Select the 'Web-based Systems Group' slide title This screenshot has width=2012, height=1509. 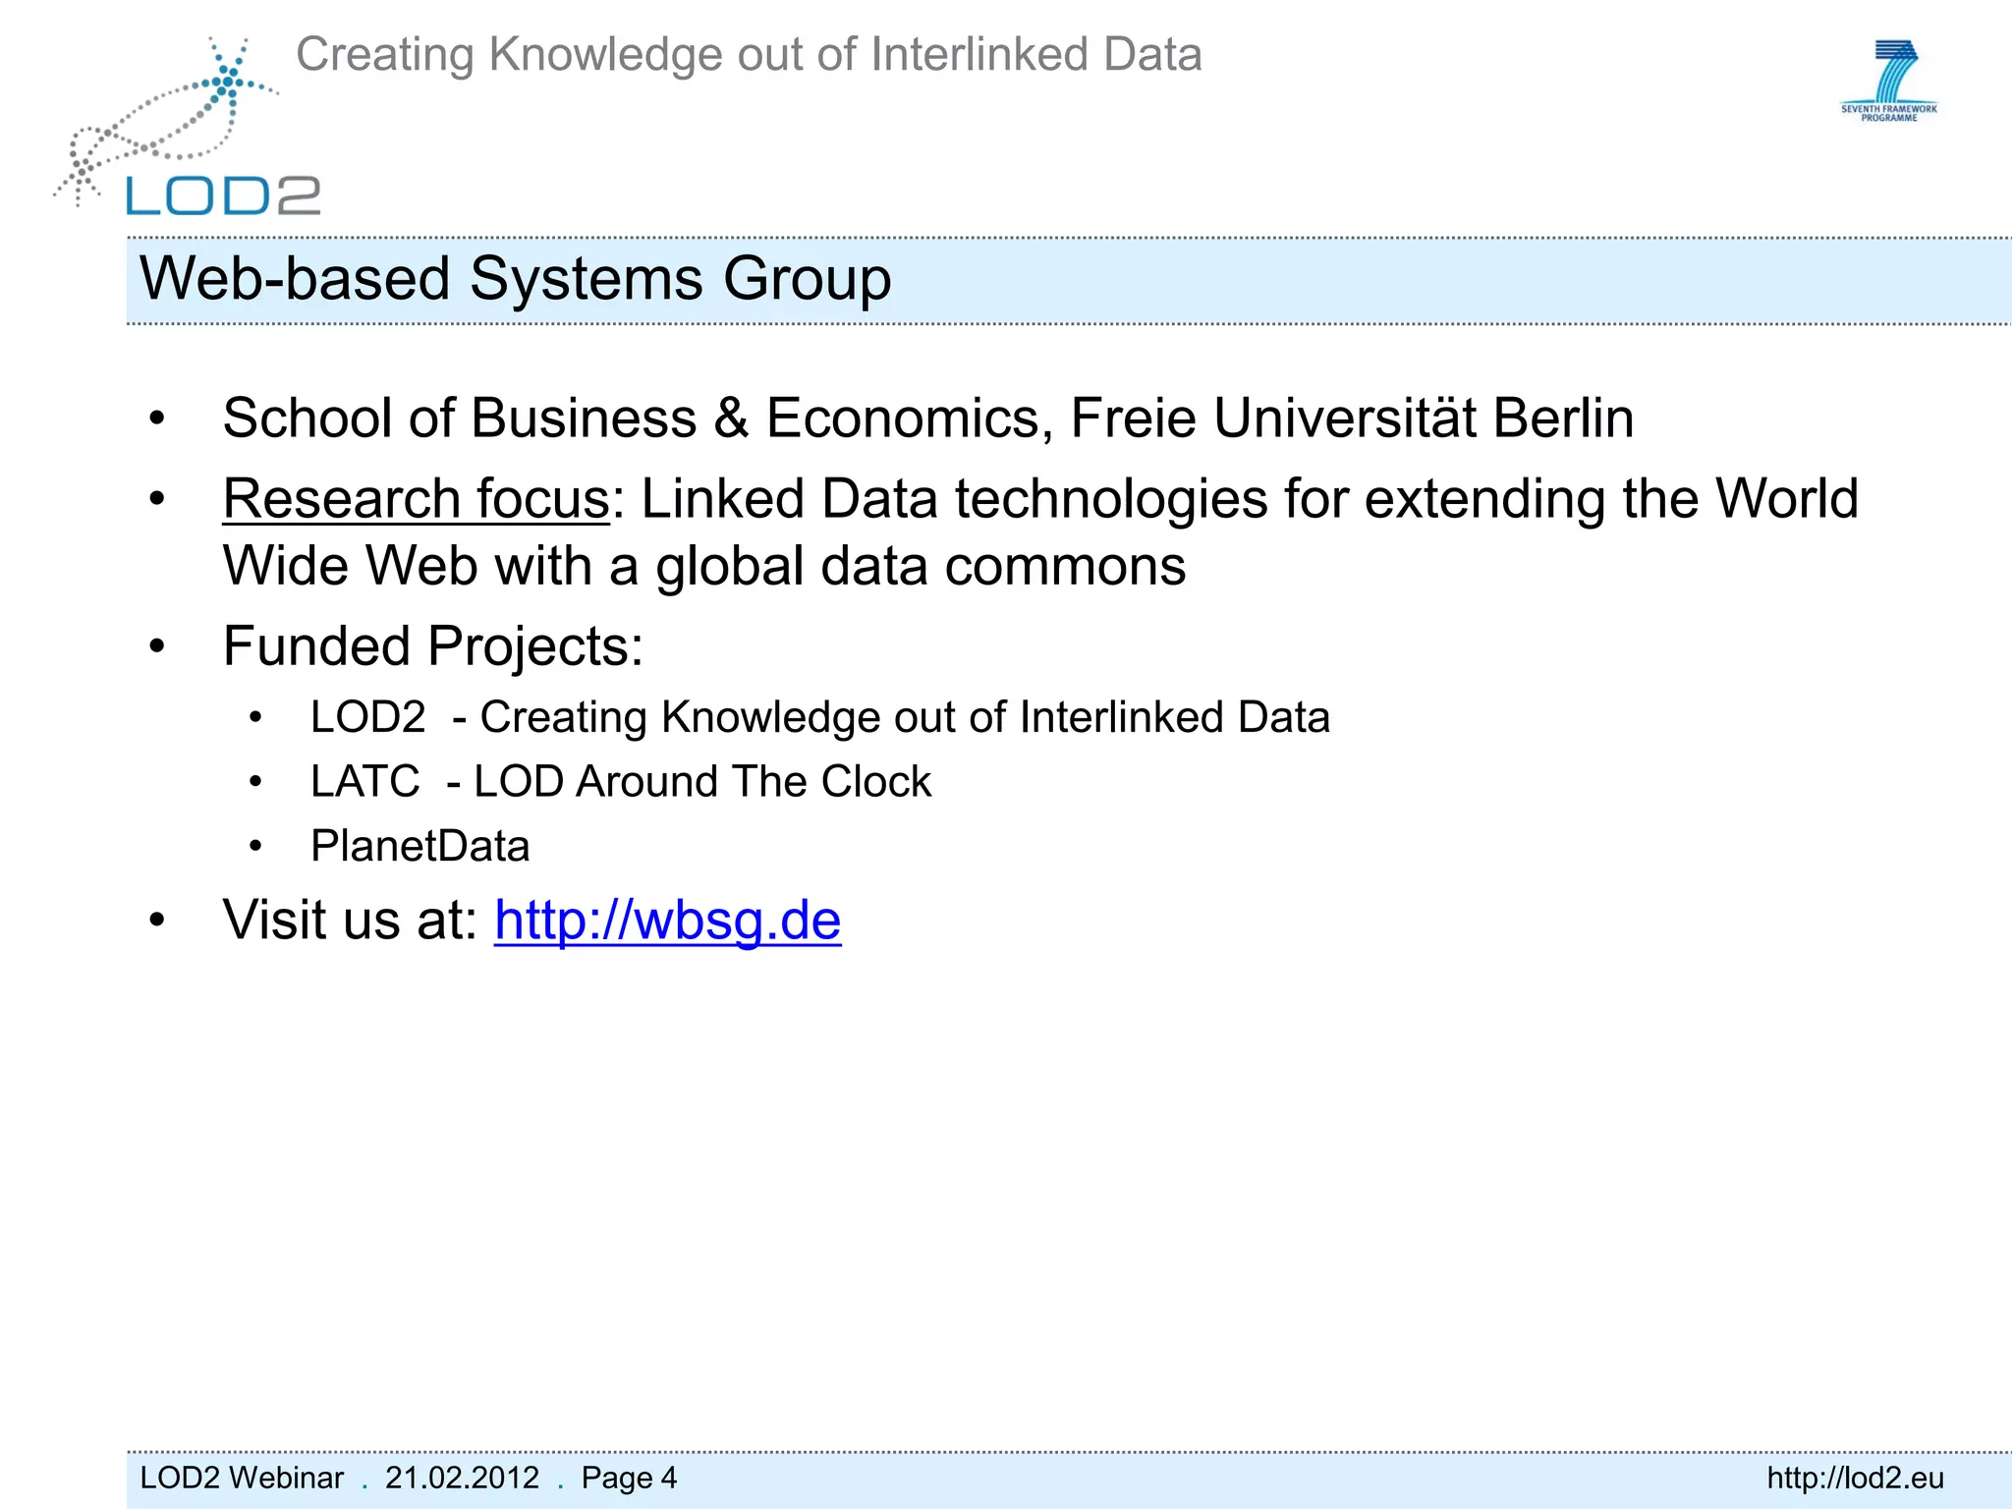click(x=516, y=279)
